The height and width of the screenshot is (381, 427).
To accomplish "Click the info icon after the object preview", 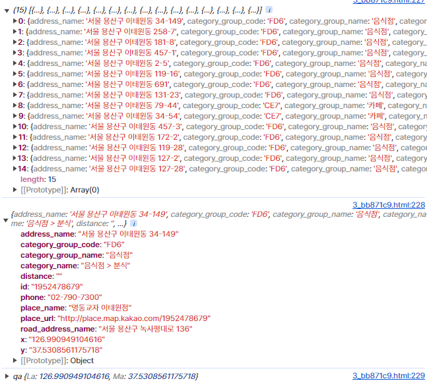I will click(x=134, y=223).
